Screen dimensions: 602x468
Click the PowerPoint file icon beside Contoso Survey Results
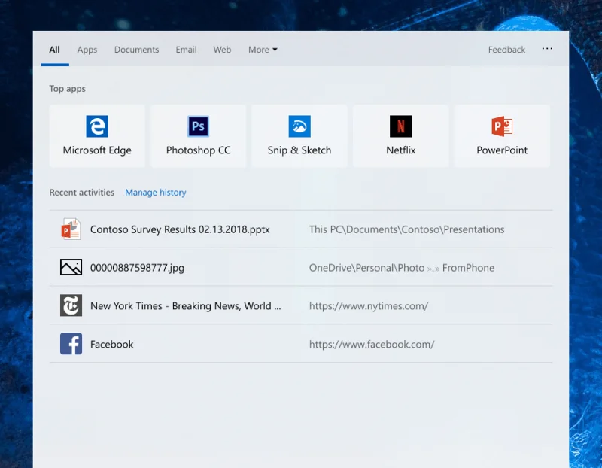pos(71,229)
